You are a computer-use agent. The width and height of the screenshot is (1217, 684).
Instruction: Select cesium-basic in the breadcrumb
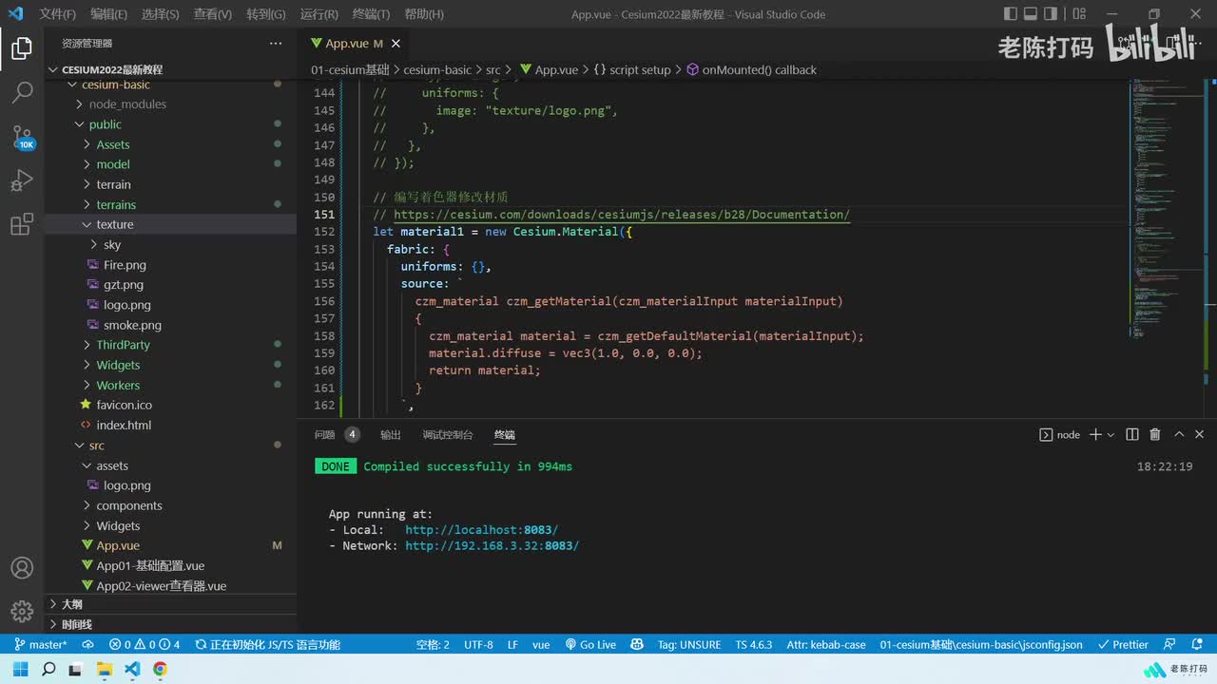[437, 70]
